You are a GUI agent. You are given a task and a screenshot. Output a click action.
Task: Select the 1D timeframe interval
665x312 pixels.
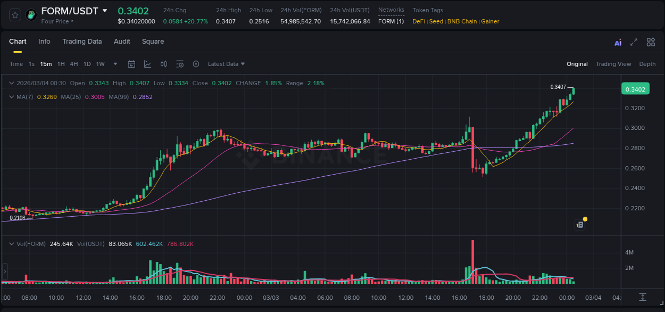tap(87, 63)
